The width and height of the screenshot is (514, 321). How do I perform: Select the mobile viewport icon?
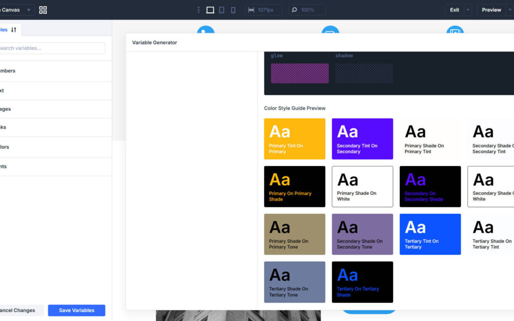click(x=233, y=10)
